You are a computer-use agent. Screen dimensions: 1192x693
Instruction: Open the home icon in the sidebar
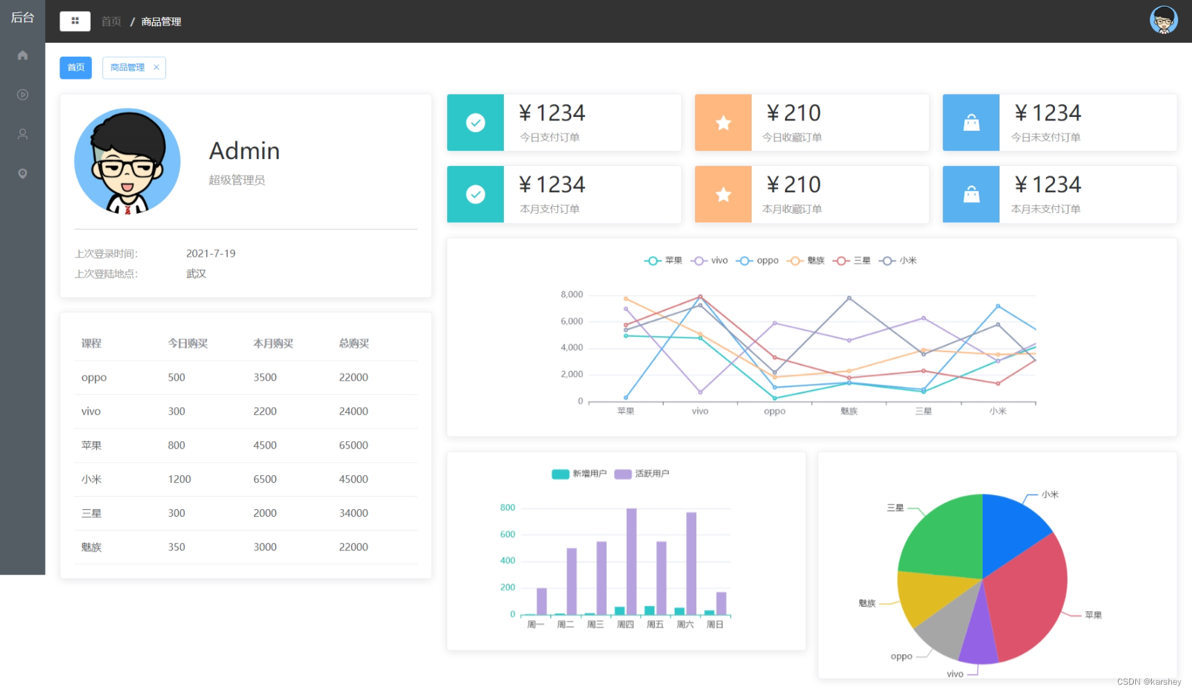(23, 55)
